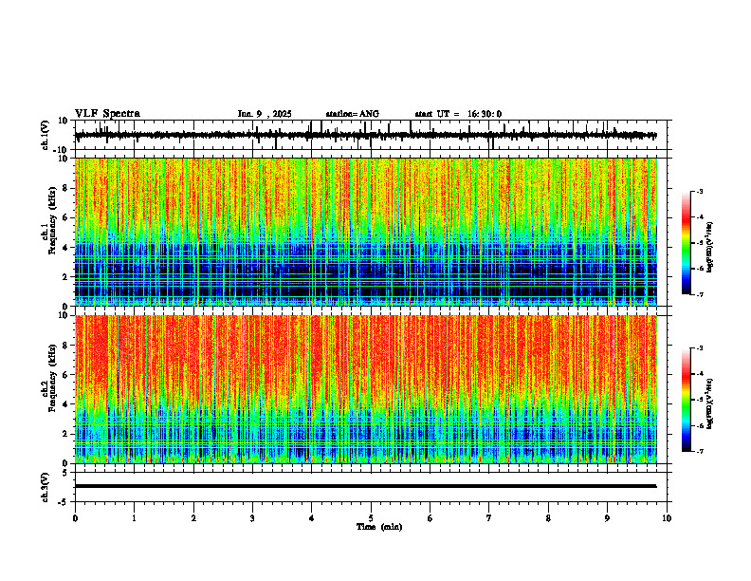Click time axis tick label "4"
The image size is (751, 581).
click(x=311, y=518)
